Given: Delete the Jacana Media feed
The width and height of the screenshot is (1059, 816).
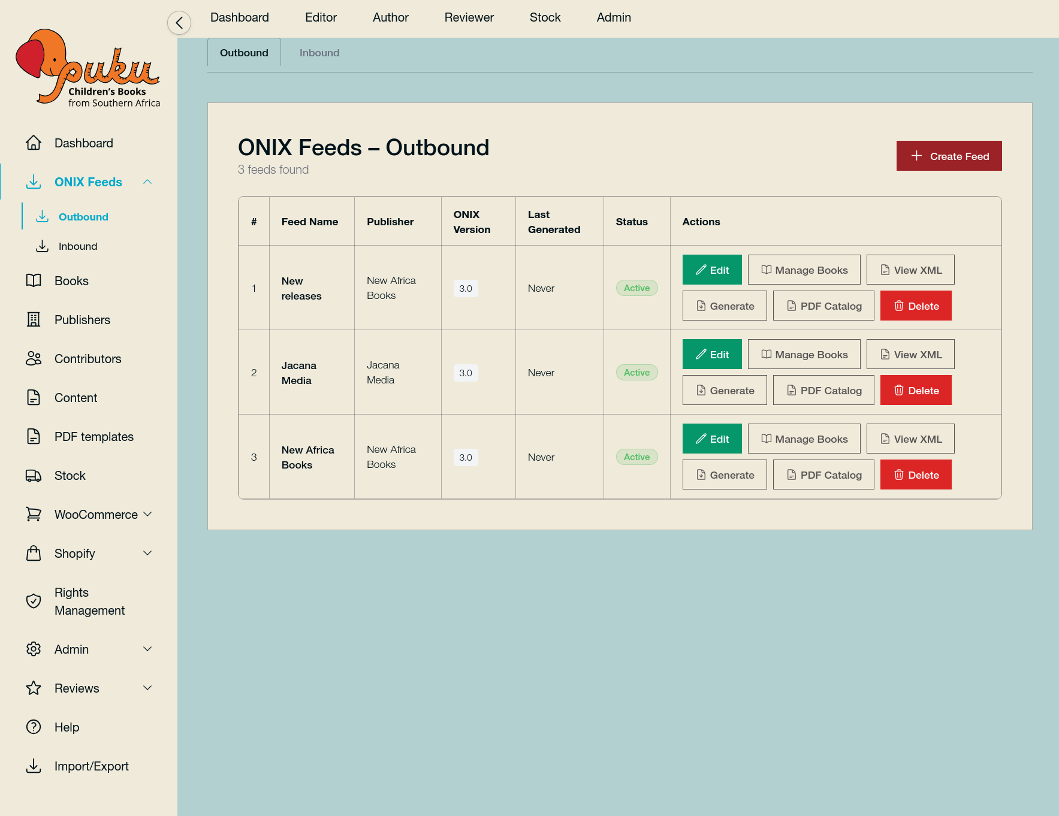Looking at the screenshot, I should click(915, 391).
